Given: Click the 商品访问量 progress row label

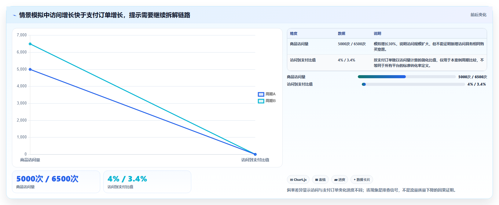Looking at the screenshot, I should 296,77.
